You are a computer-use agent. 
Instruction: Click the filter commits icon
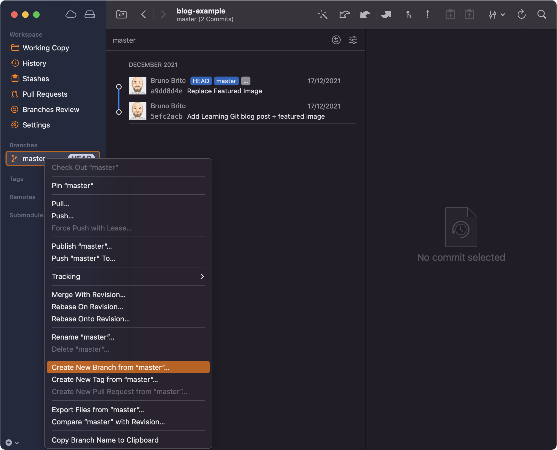point(353,39)
